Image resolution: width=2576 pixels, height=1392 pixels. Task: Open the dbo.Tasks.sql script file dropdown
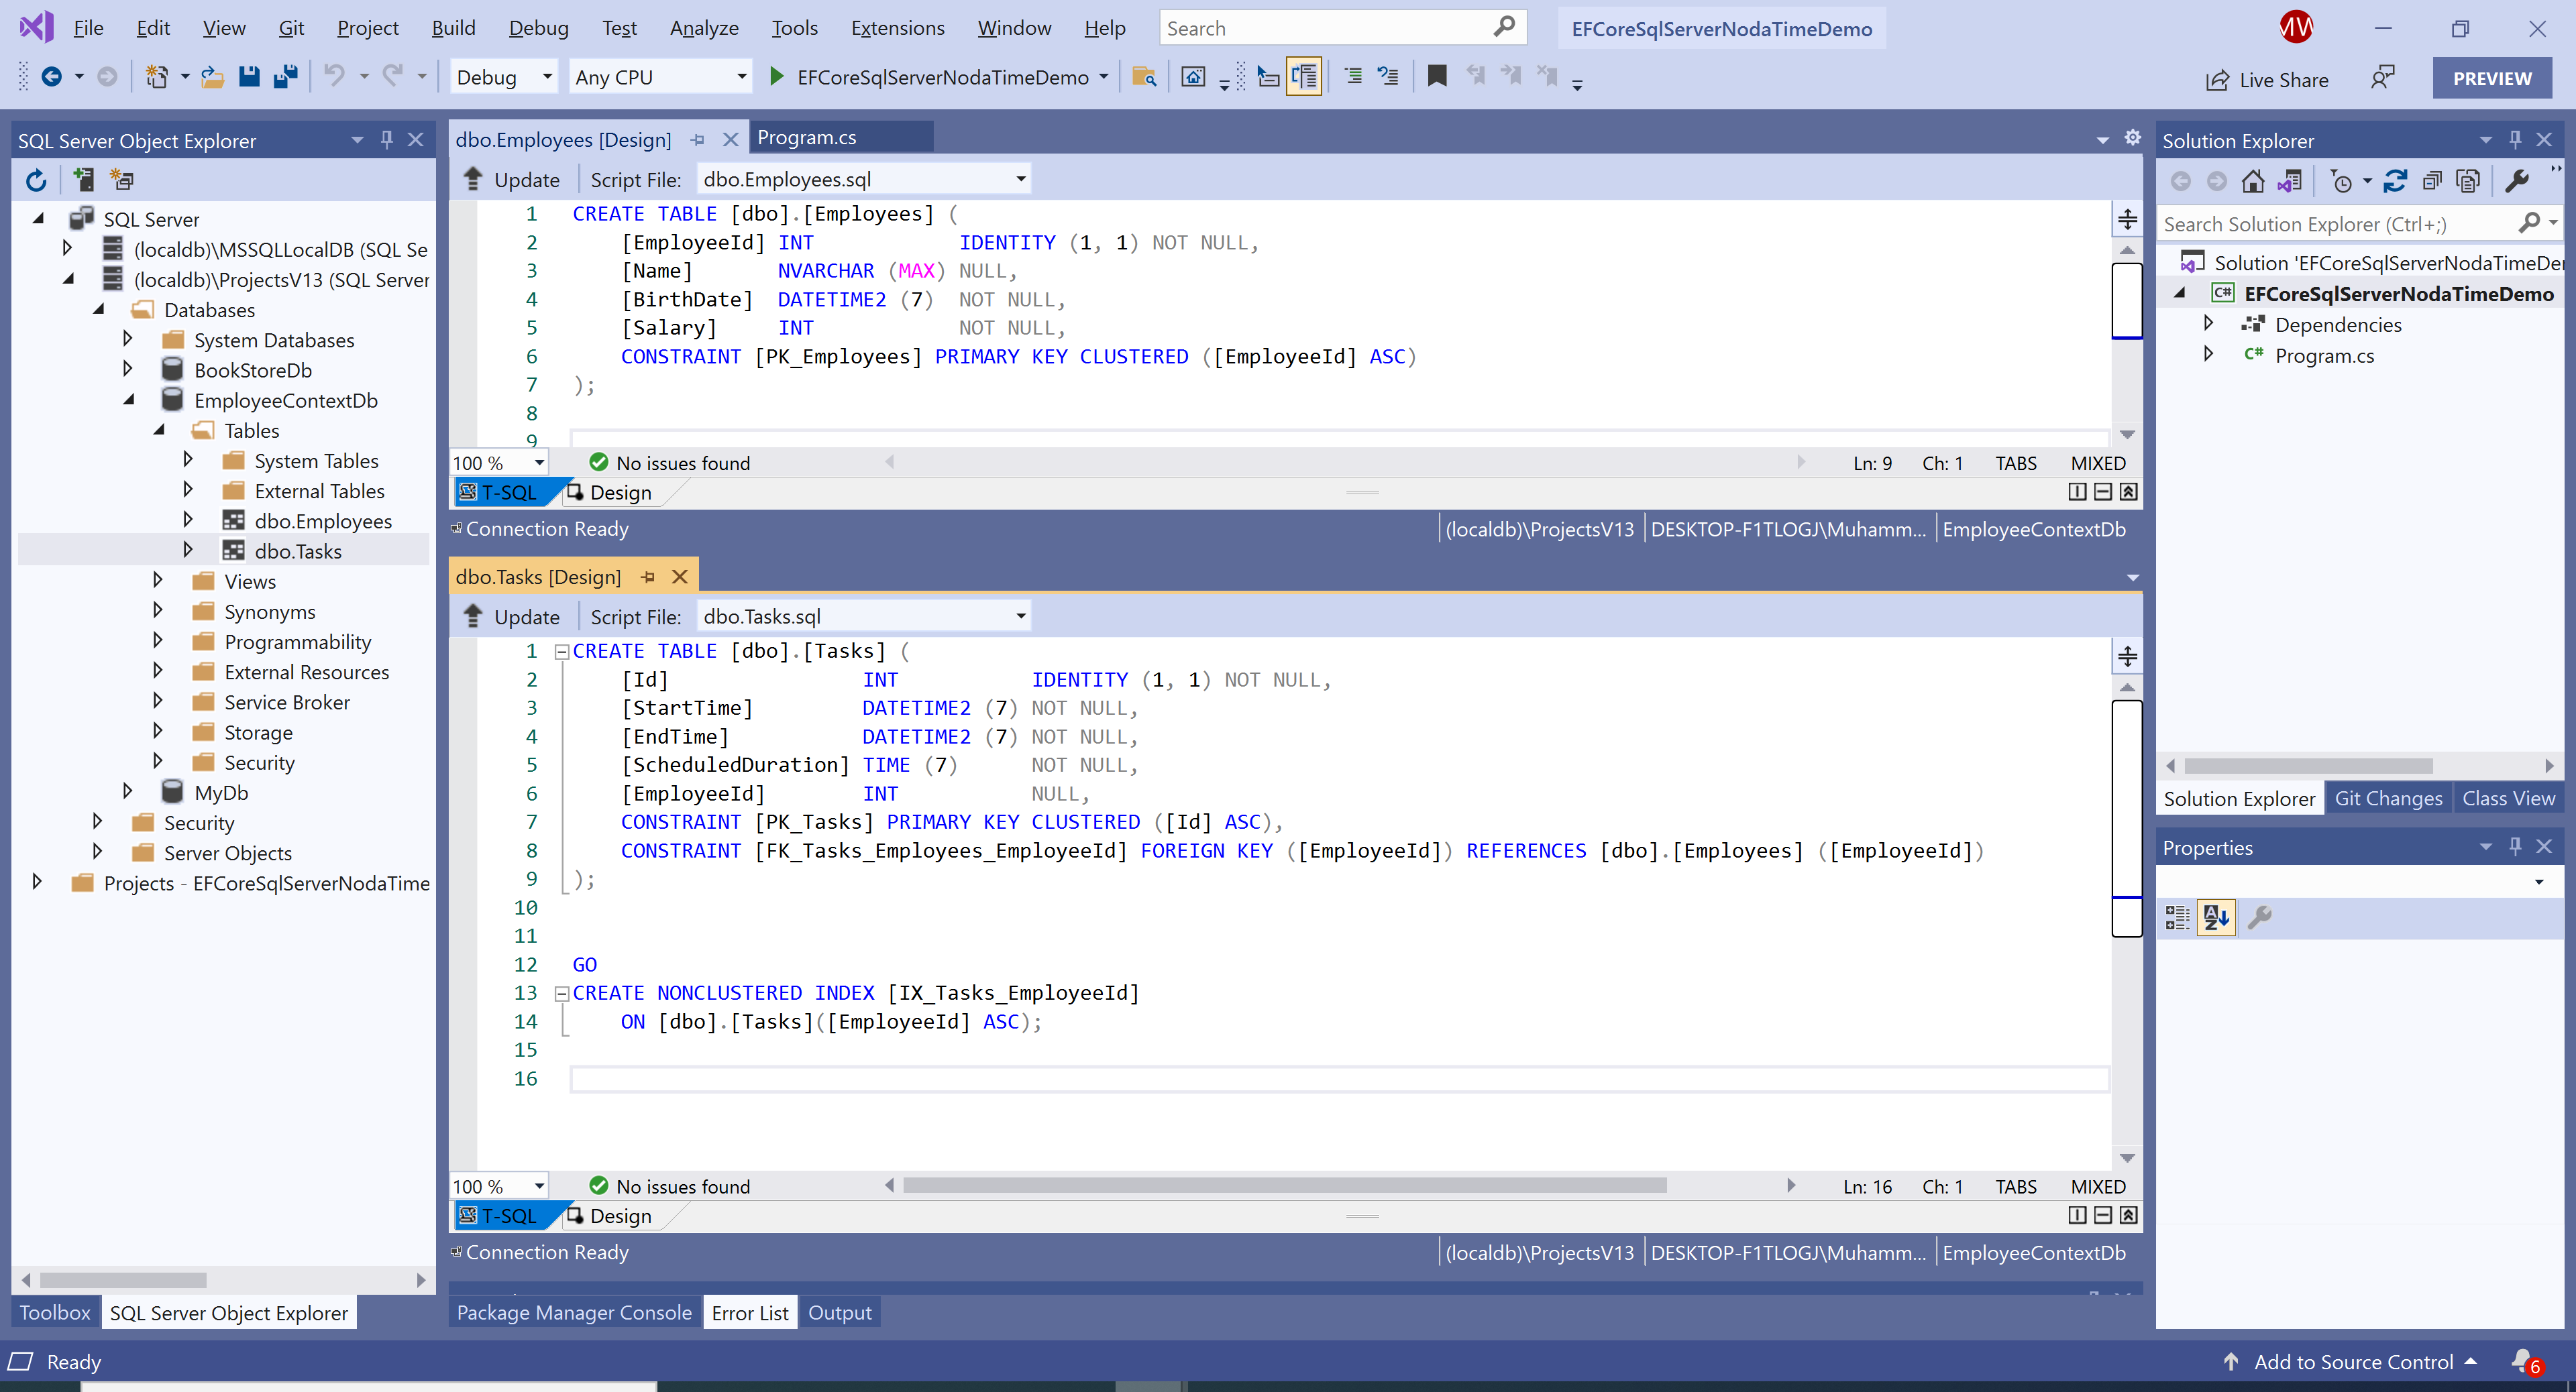[x=1020, y=617]
